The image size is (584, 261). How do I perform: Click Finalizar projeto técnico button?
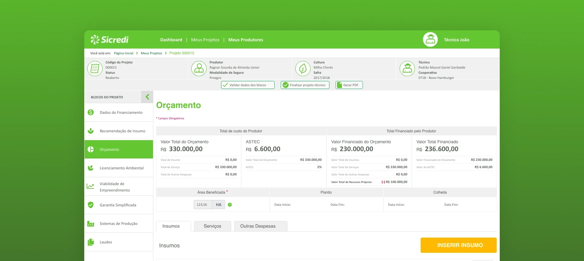305,85
